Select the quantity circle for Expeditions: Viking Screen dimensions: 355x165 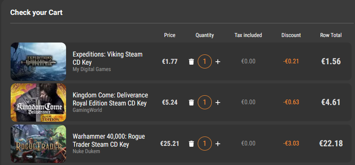tap(205, 61)
